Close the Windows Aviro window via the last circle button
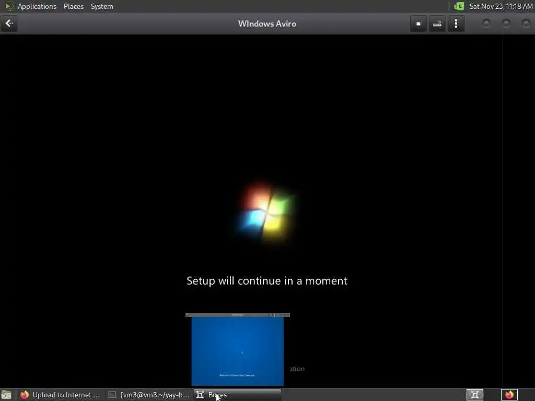The width and height of the screenshot is (535, 401). [x=526, y=23]
